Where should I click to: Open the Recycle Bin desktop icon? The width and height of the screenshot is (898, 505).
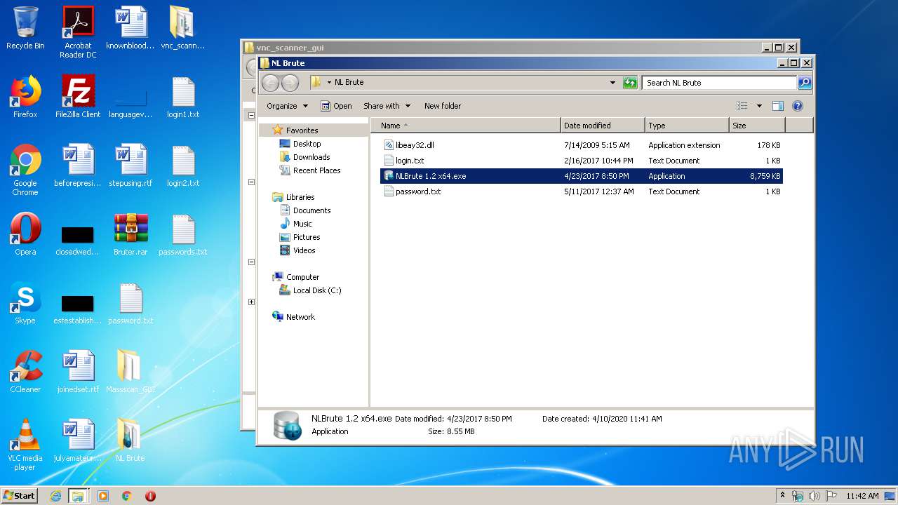tap(25, 28)
